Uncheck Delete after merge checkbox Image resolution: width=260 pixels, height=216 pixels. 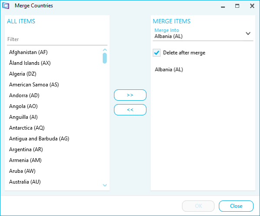pyautogui.click(x=157, y=53)
